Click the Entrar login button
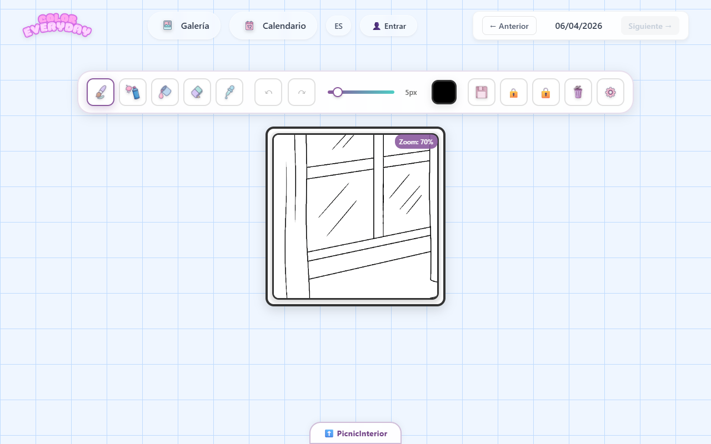The image size is (711, 444). pos(389,26)
